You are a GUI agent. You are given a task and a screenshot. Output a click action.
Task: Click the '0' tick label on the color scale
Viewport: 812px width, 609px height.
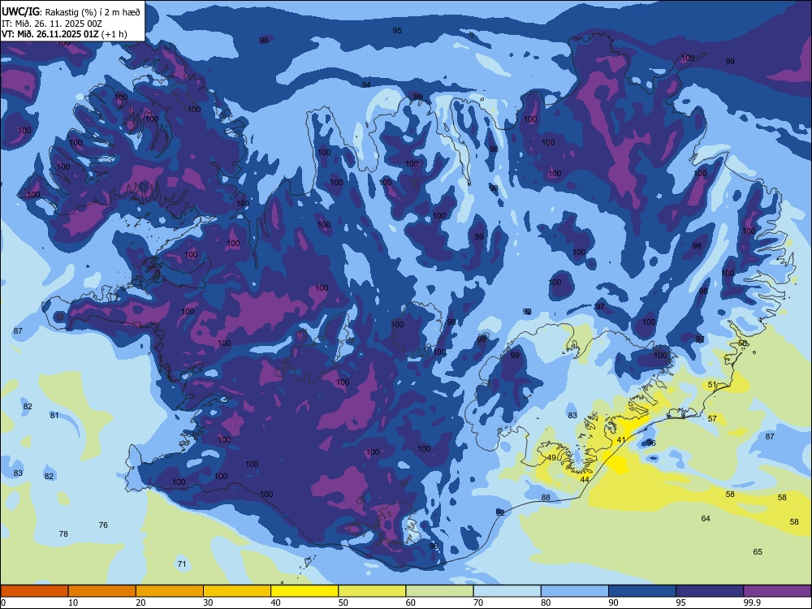[x=3, y=603]
